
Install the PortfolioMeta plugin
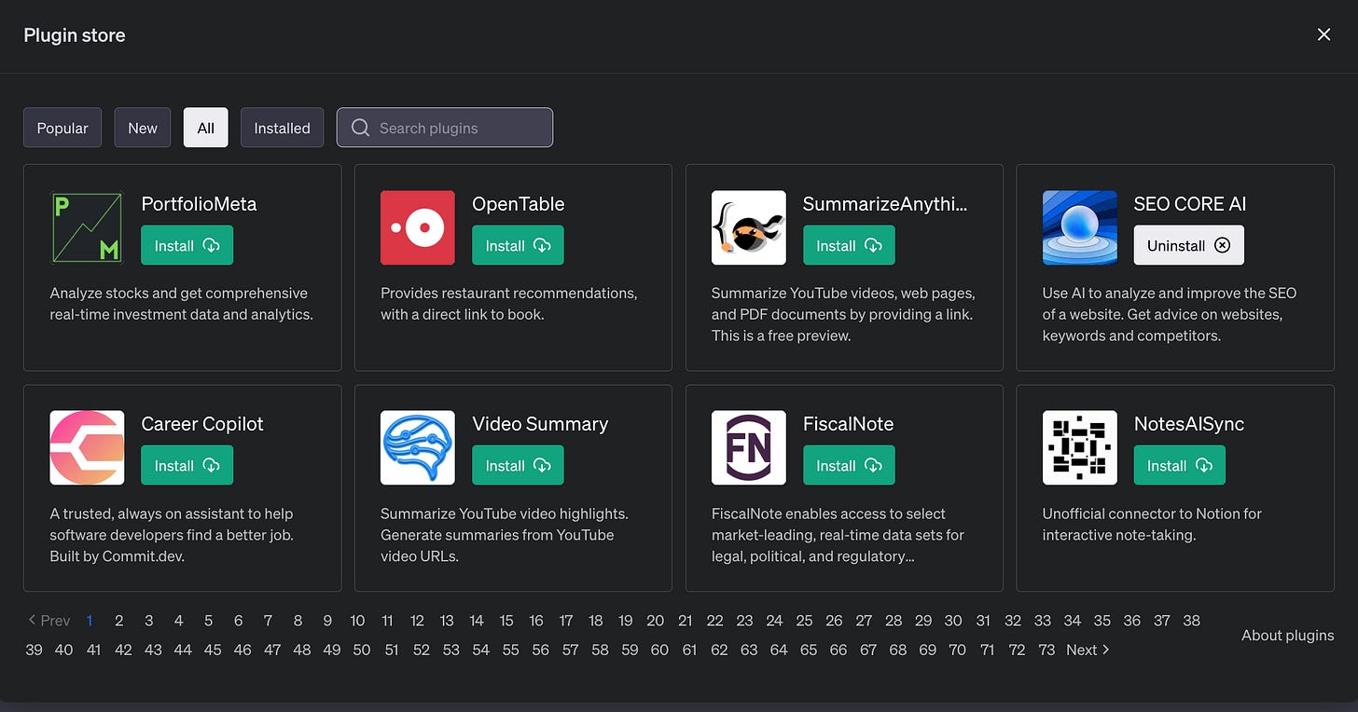(187, 246)
